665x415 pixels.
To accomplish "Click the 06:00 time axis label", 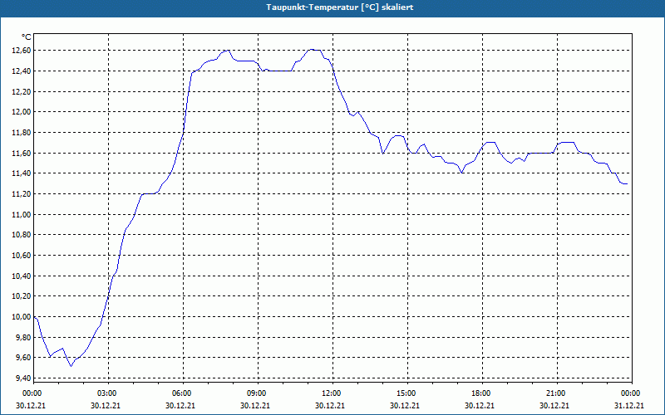I will (x=183, y=393).
